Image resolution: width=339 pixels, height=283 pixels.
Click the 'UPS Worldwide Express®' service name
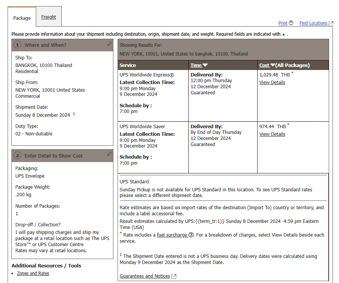coord(147,75)
